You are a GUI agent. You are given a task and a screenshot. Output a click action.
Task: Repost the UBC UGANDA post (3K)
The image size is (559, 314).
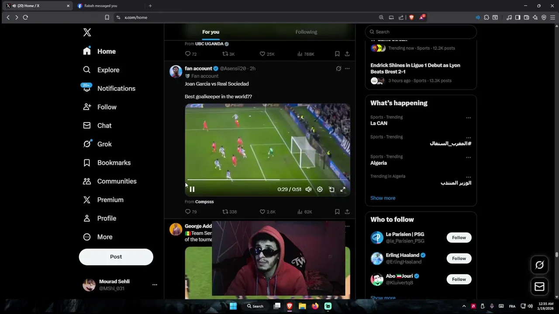(x=228, y=54)
